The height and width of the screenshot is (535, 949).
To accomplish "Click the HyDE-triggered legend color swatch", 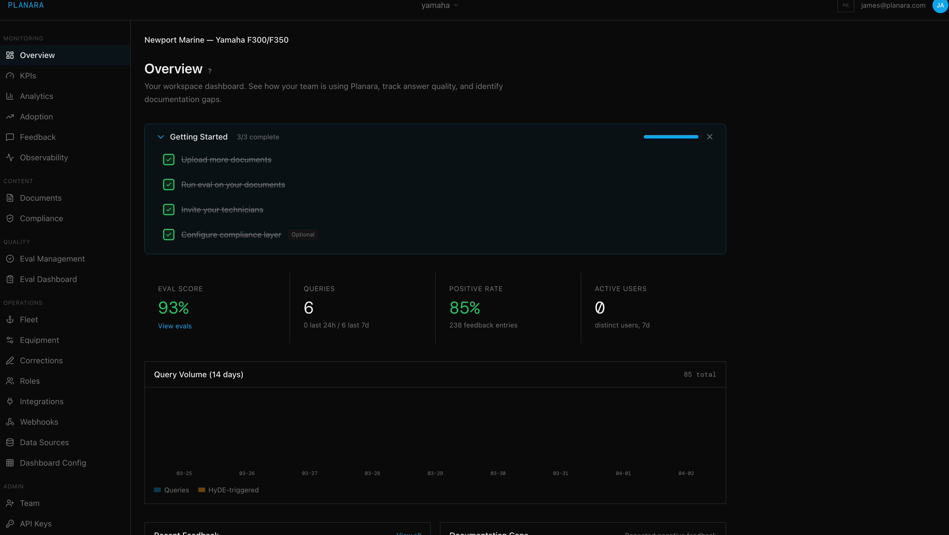I will (201, 490).
